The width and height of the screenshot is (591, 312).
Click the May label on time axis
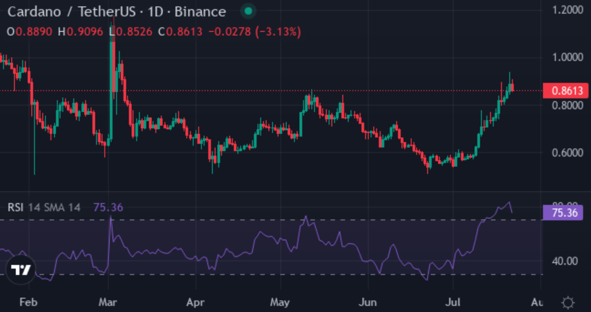pyautogui.click(x=280, y=302)
